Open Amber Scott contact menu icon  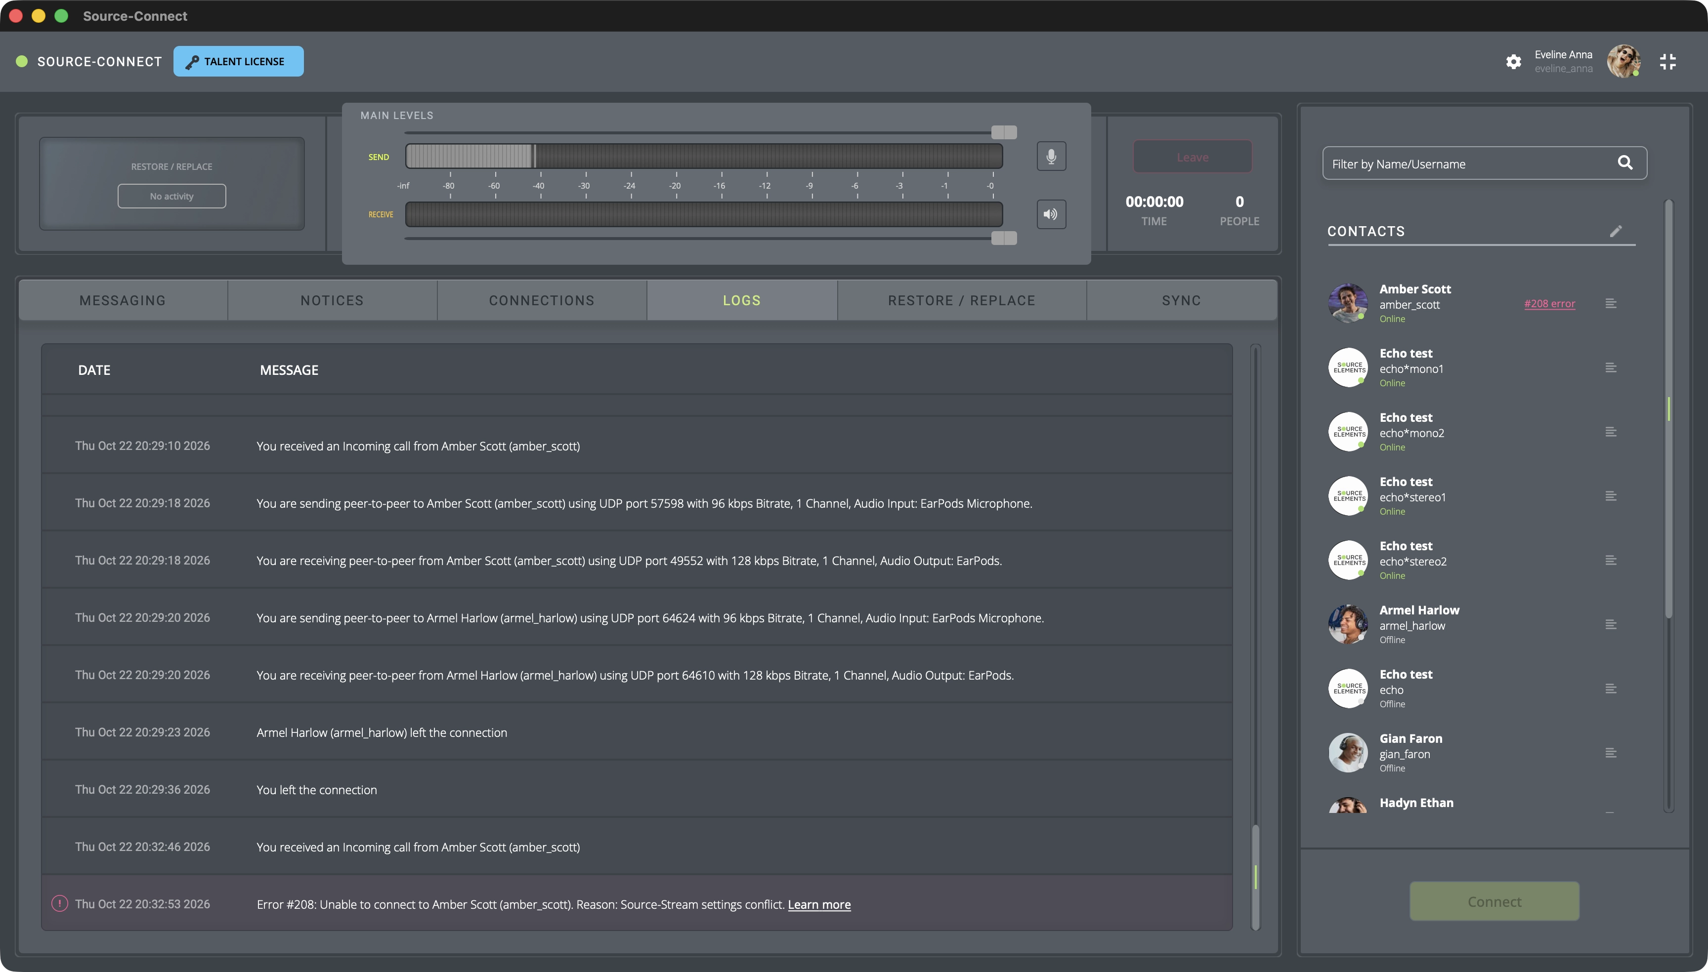[x=1611, y=303]
